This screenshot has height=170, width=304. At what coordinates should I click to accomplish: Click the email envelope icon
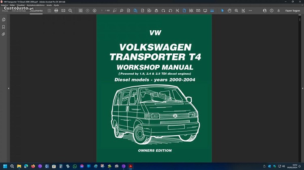[63, 10]
